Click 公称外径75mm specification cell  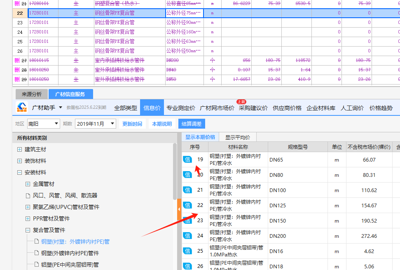(x=185, y=13)
